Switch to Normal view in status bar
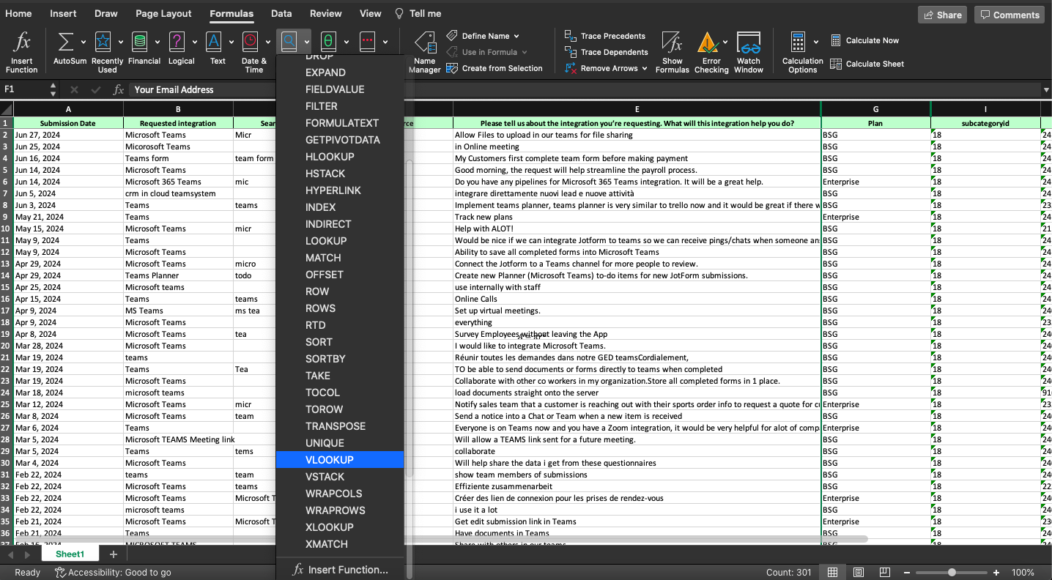1052x580 pixels. coord(832,572)
